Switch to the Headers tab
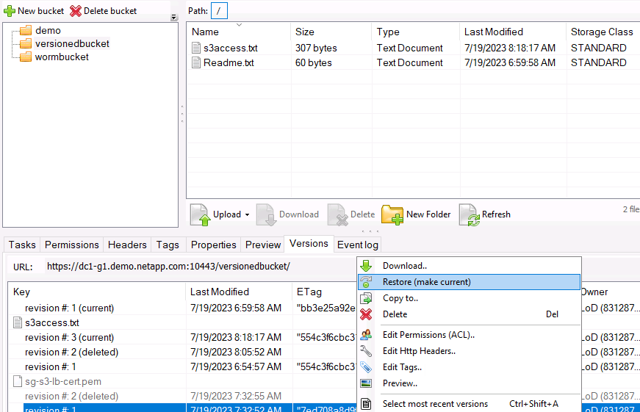This screenshot has width=640, height=412. (127, 245)
